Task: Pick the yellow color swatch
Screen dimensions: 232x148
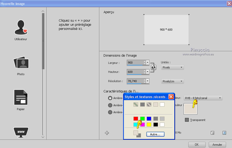Action: coord(149,125)
